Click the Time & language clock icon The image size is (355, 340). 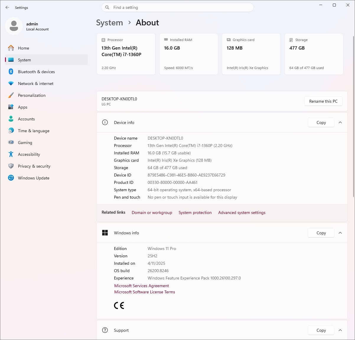[x=11, y=130]
